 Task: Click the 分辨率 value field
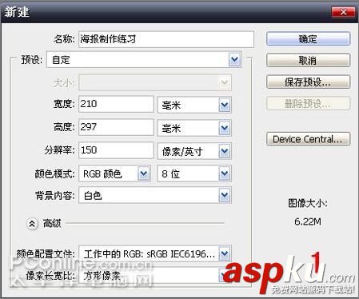coord(116,150)
